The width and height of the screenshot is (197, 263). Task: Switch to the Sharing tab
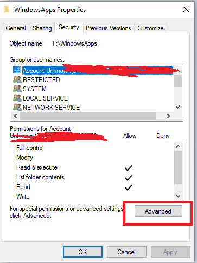(x=42, y=28)
